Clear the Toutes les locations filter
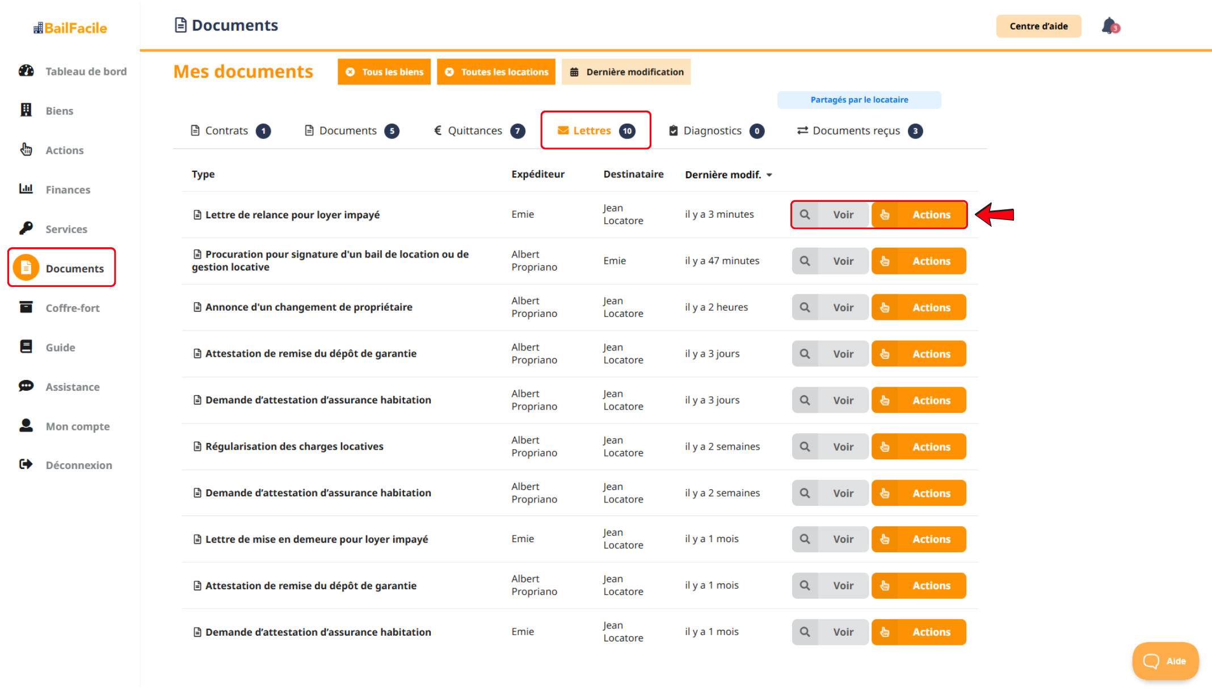 click(449, 72)
